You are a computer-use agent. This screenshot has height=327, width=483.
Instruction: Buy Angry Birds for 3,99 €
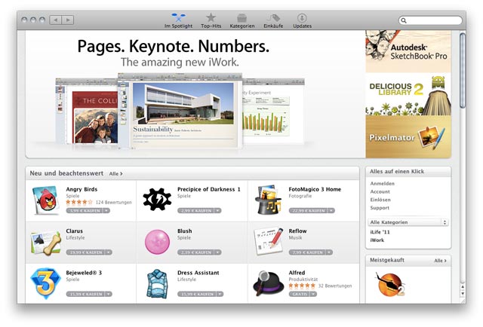point(85,211)
